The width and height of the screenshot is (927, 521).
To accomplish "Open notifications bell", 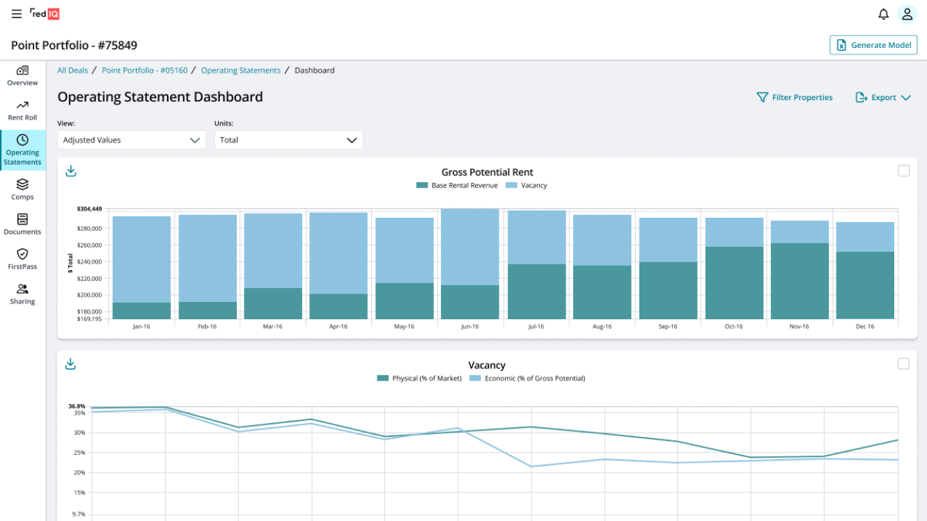I will [x=883, y=14].
